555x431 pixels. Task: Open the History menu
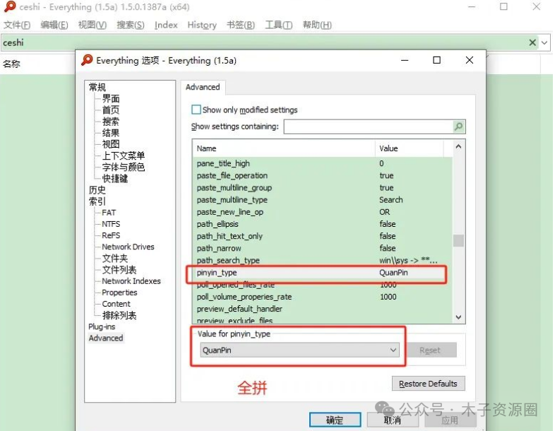202,25
